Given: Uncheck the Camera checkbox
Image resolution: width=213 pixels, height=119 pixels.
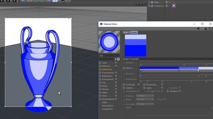Looking at the screenshot, I should [138, 88].
